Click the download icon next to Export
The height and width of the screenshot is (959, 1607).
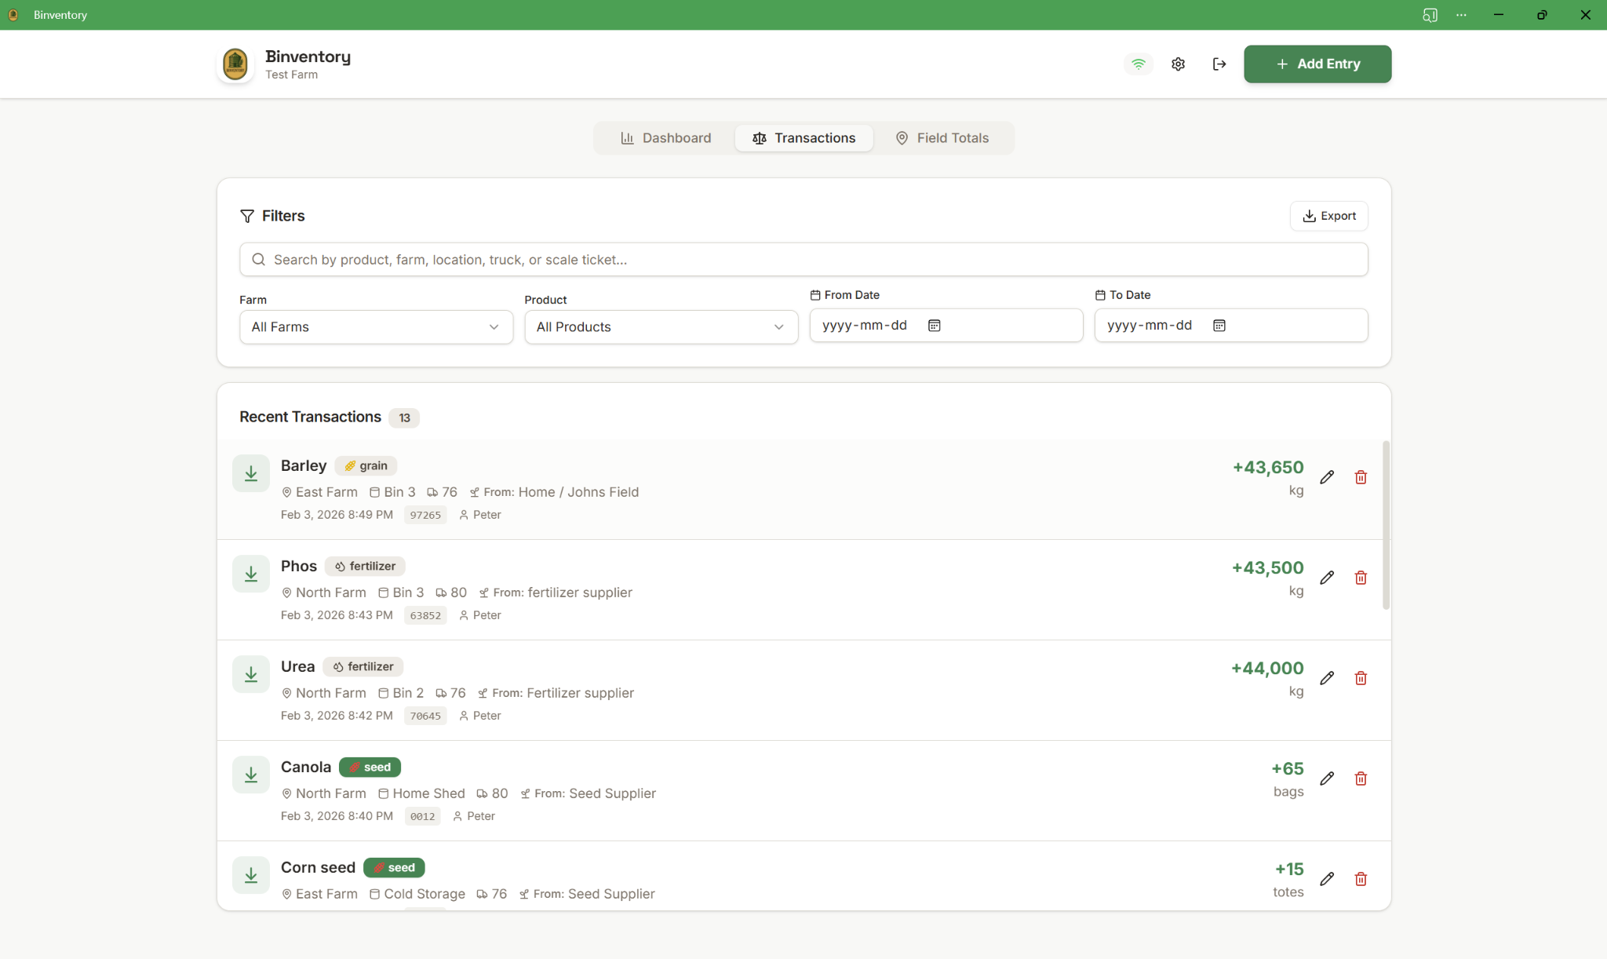point(1309,216)
